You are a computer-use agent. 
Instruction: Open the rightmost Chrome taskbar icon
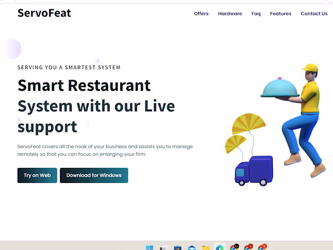[x=262, y=247]
